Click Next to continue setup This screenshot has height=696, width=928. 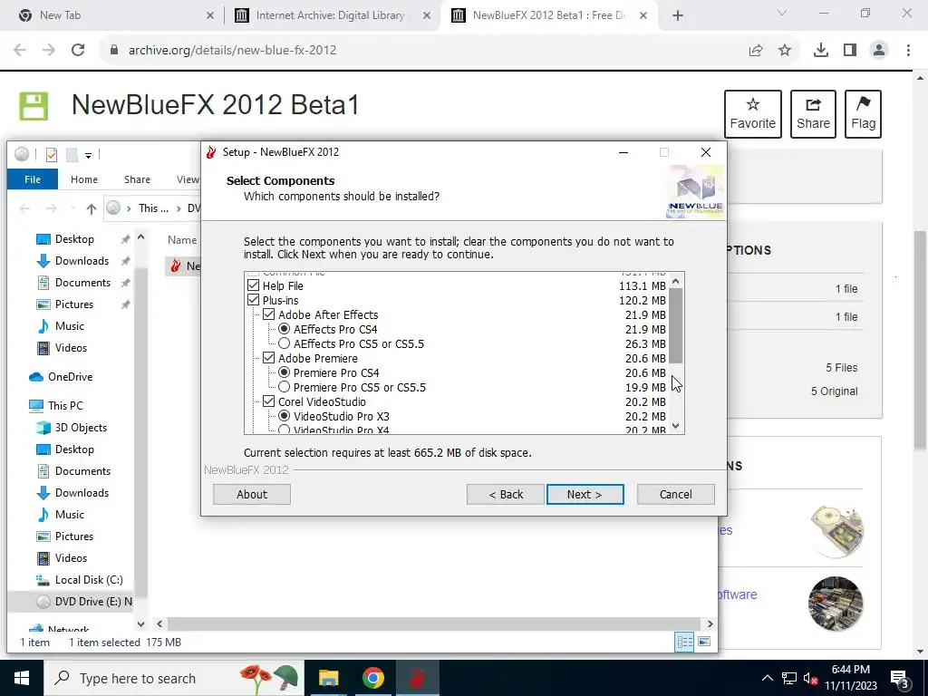coord(585,494)
